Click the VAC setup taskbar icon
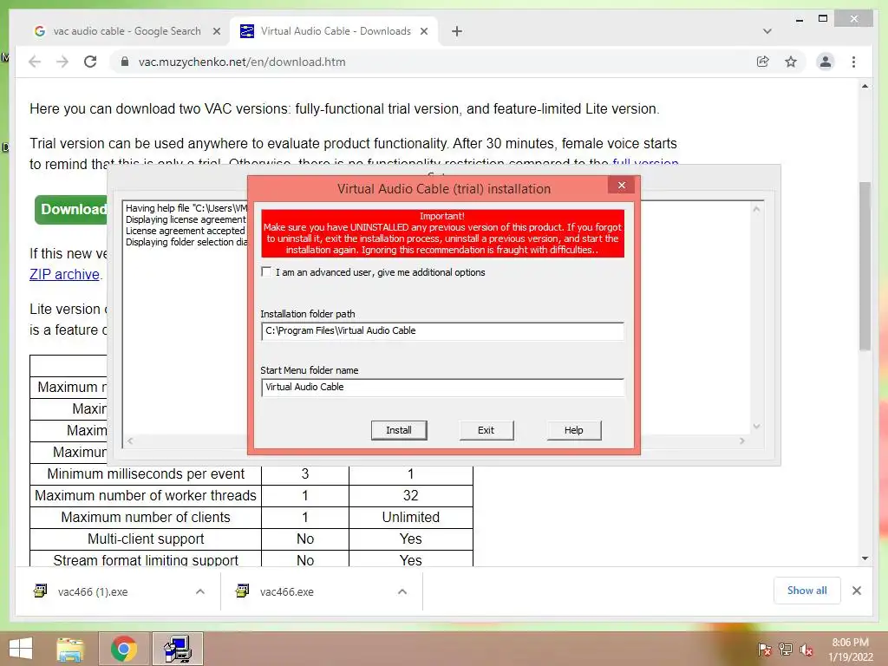This screenshot has height=666, width=888. 178,649
